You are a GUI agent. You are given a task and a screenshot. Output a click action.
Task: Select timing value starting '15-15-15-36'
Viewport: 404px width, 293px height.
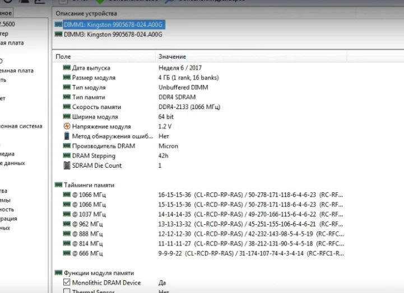pyautogui.click(x=250, y=205)
